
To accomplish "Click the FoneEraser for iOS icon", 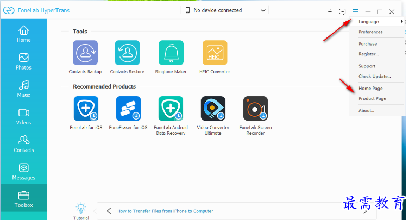I will click(128, 109).
